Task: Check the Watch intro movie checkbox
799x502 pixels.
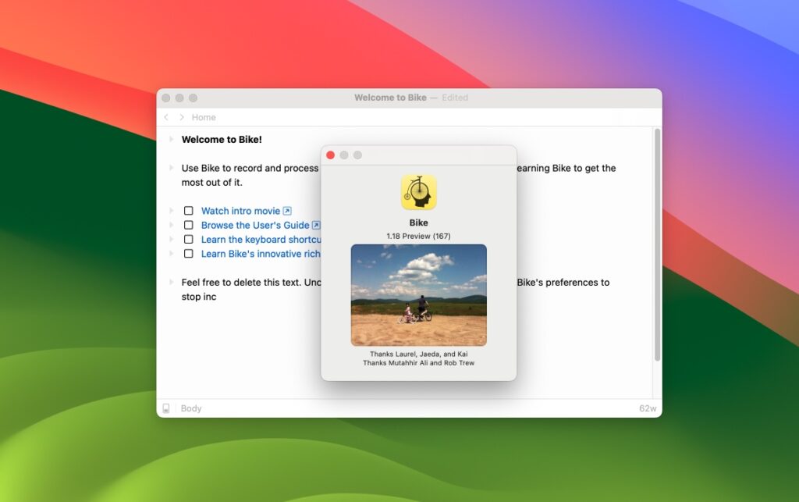Action: [x=188, y=210]
